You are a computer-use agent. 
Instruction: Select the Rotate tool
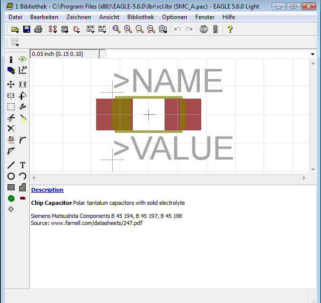(22, 96)
